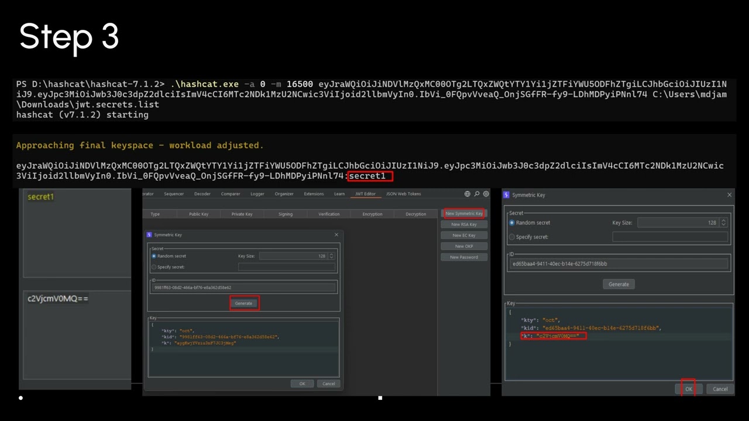Switch to Logger tab
Screen dimensions: 749x421
click(x=257, y=194)
